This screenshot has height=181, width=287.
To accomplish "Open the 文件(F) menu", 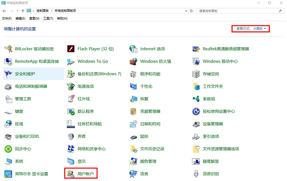I will tap(7, 18).
